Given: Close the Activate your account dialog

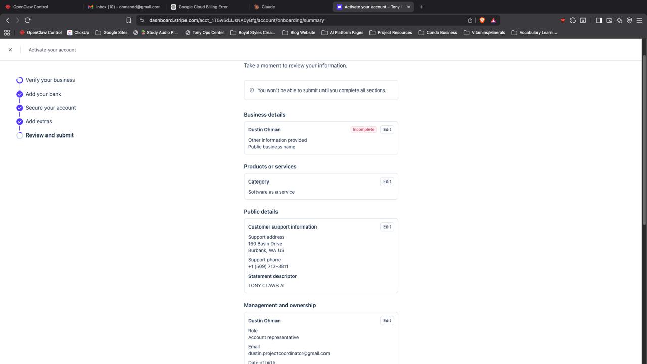Looking at the screenshot, I should [x=10, y=50].
